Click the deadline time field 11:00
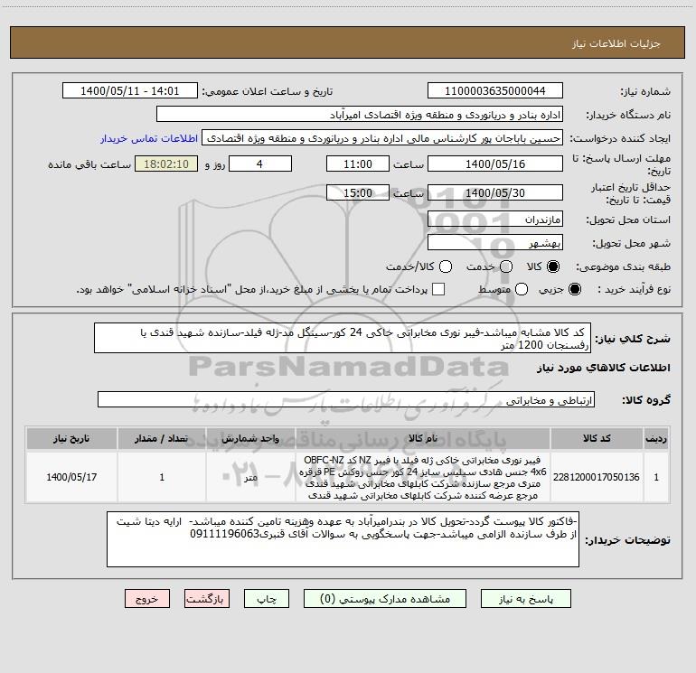The image size is (696, 673). tap(358, 164)
